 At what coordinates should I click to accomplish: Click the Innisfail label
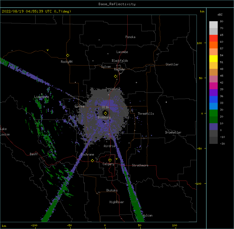[113, 89]
